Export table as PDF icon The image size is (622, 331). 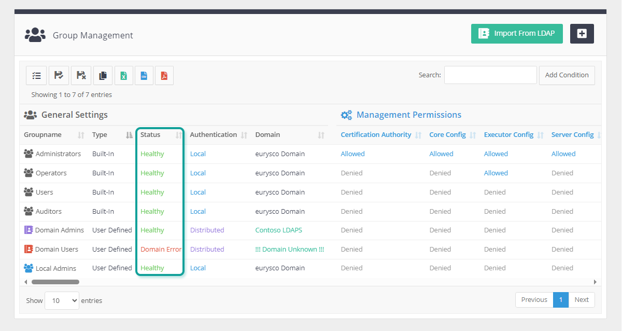tap(164, 75)
